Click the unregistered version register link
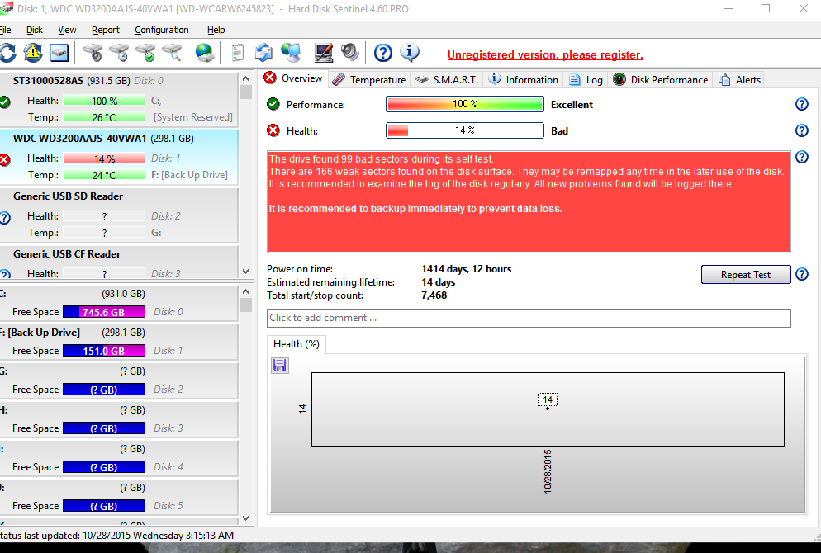 pyautogui.click(x=545, y=55)
